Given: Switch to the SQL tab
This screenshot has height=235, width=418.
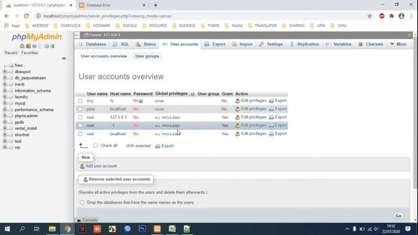Looking at the screenshot, I should (x=121, y=44).
